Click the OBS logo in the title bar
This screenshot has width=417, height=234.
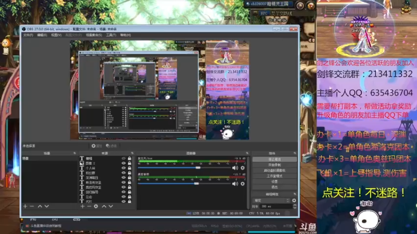23,29
